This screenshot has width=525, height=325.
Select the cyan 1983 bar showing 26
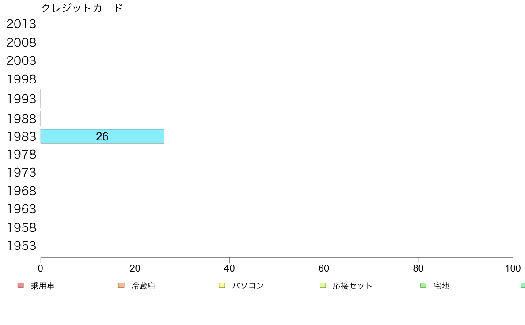pos(103,136)
